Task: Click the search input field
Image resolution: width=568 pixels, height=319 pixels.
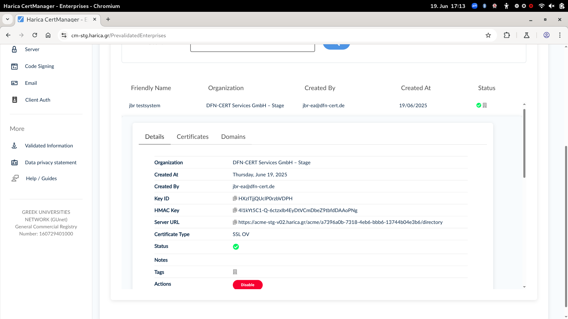Action: tap(252, 48)
